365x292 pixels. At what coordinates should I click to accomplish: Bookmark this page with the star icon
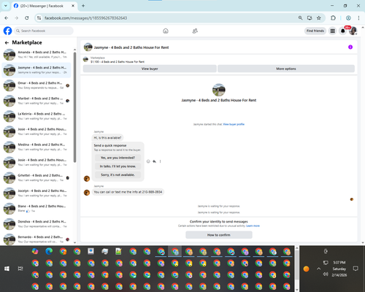[x=319, y=18]
